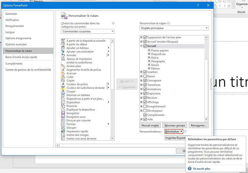Switch to the Vérification category
The image size is (248, 173).
28,20
